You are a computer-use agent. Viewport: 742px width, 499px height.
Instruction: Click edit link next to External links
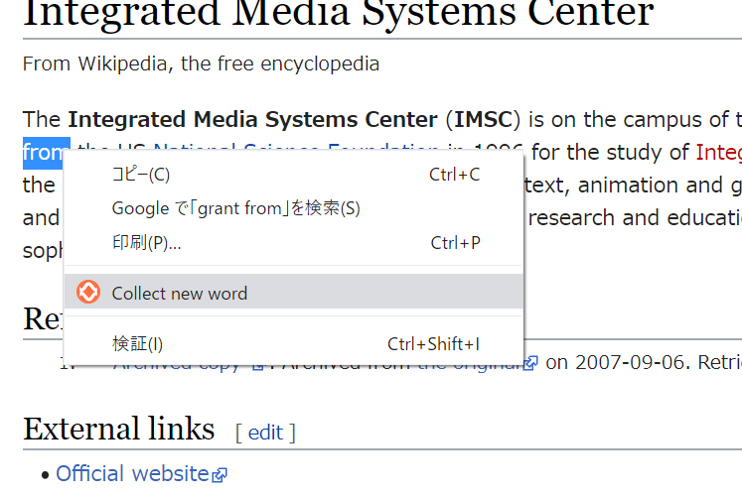click(x=265, y=433)
